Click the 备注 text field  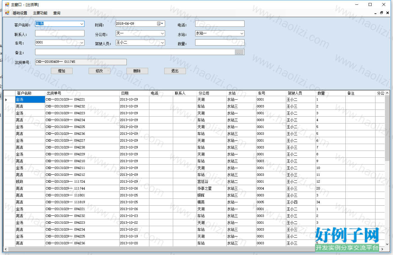(x=135, y=52)
